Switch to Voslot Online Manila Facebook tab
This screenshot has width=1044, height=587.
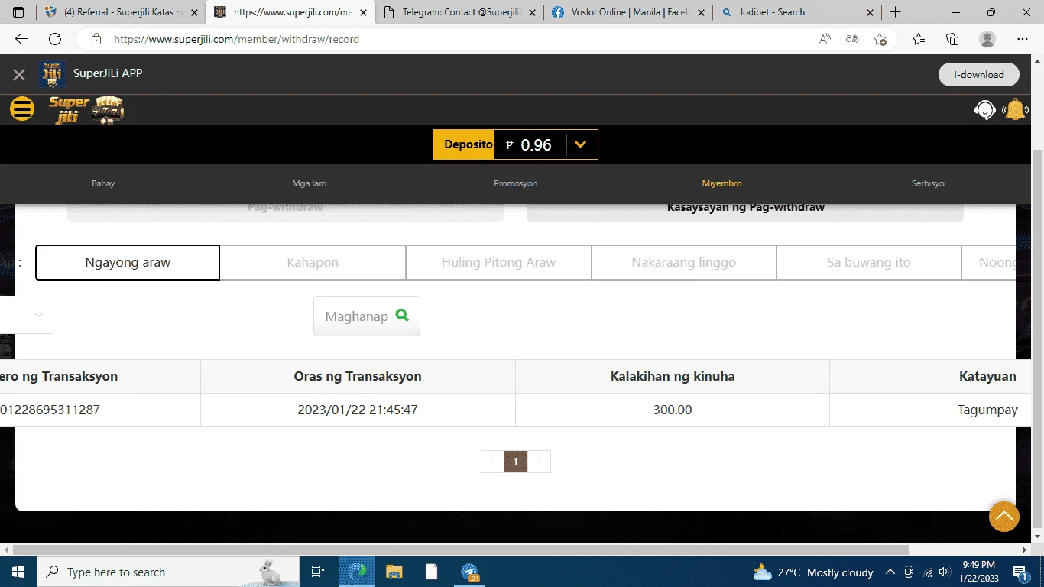coord(628,12)
